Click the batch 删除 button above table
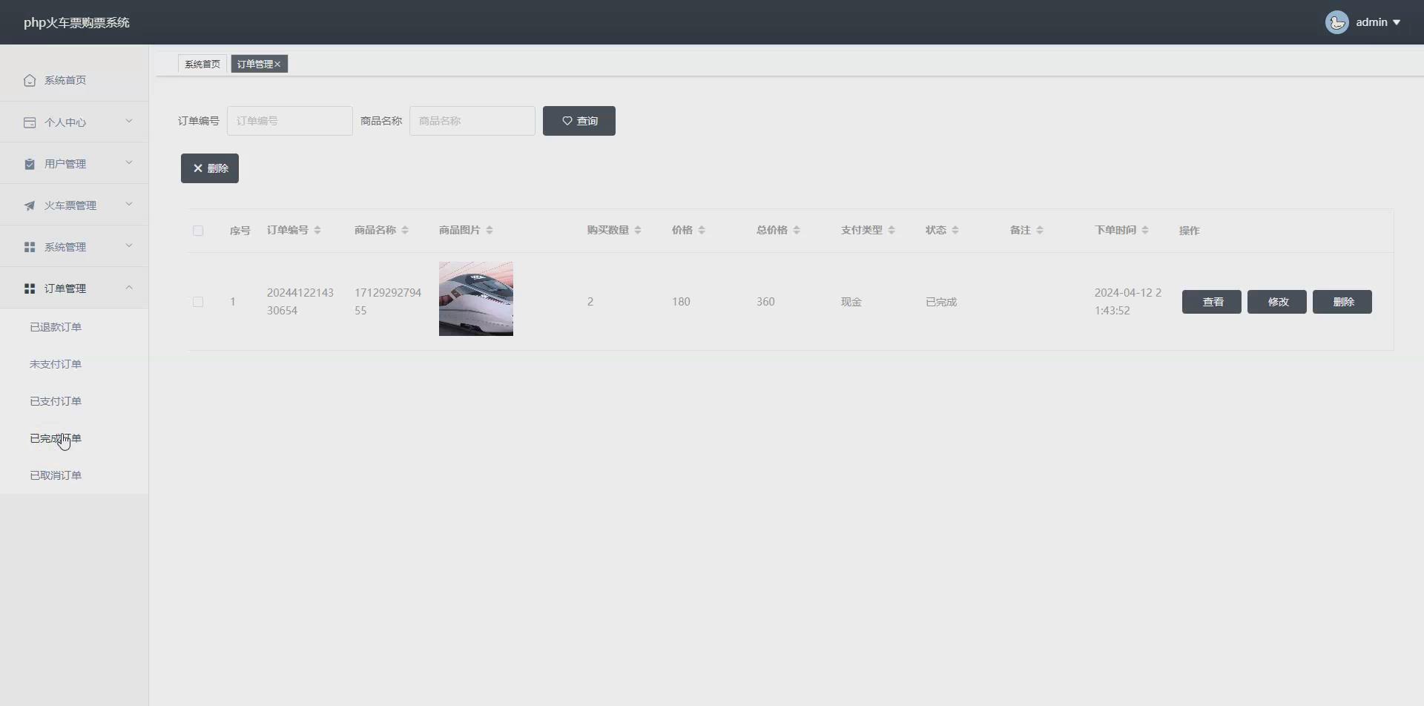Viewport: 1424px width, 706px height. (210, 168)
